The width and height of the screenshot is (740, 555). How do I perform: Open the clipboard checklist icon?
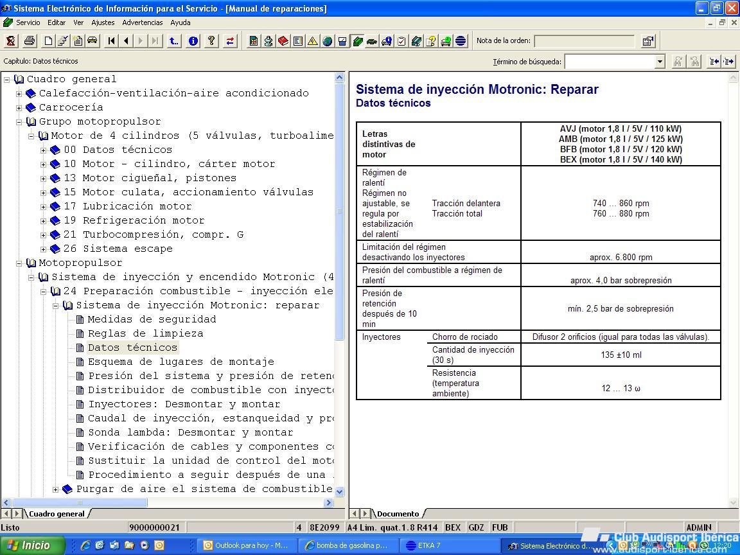tap(401, 41)
